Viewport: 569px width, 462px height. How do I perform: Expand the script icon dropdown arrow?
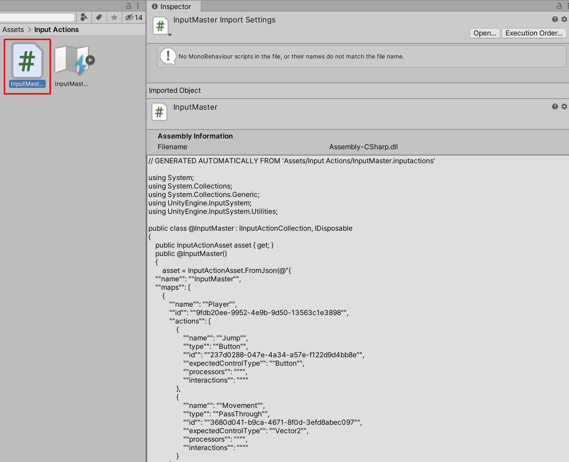coord(170,35)
